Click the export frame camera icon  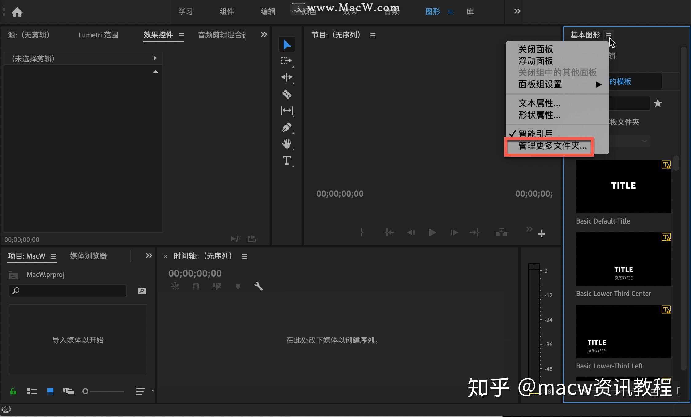pos(501,232)
